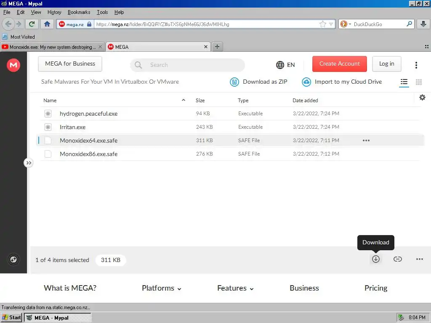
Task: Bookmark this page with star icon
Action: (x=323, y=24)
